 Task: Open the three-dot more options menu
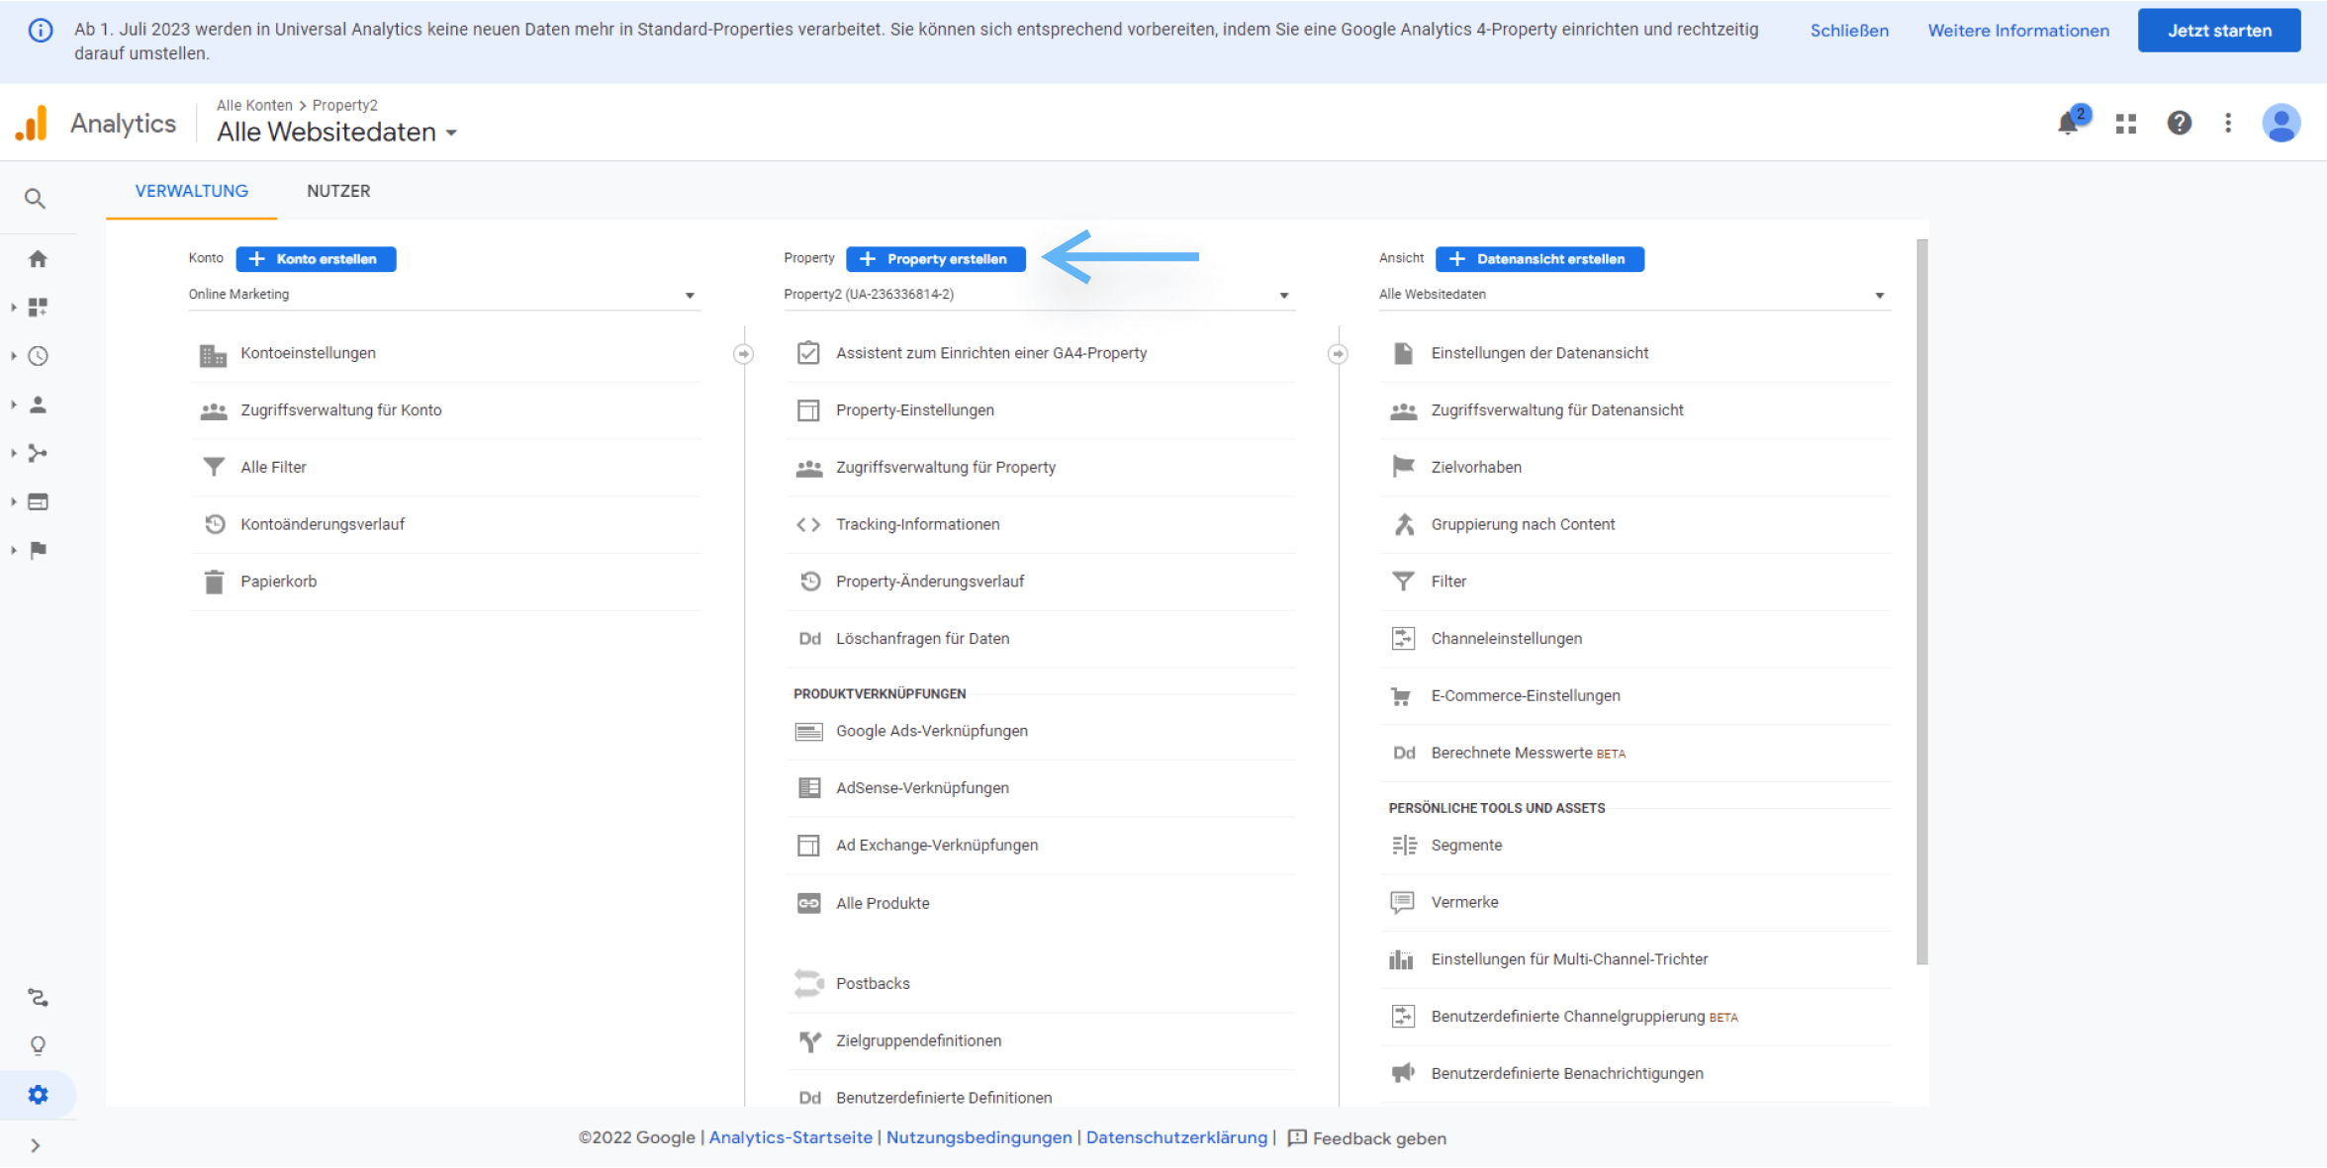point(2228,123)
